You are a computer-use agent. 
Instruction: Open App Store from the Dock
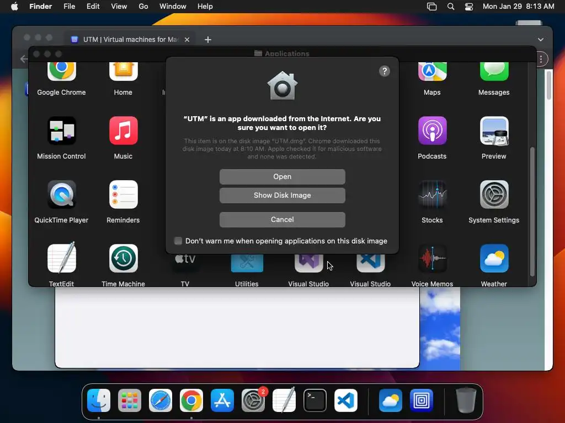tap(222, 400)
